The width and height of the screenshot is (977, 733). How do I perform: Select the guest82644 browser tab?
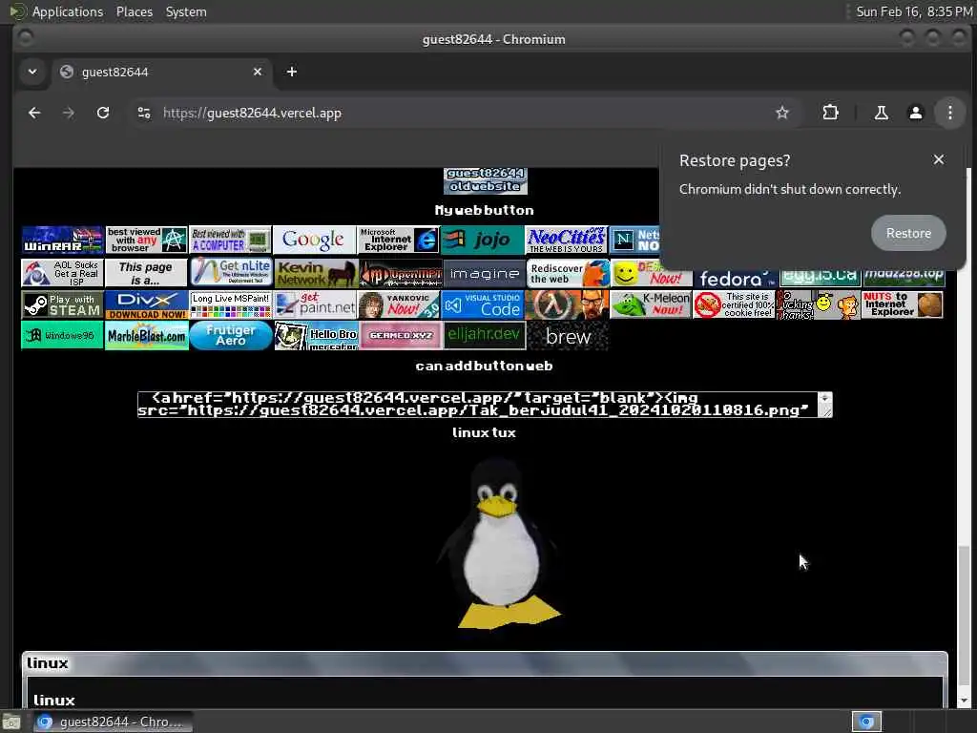(162, 72)
